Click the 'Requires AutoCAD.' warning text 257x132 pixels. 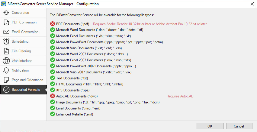pyautogui.click(x=181, y=96)
